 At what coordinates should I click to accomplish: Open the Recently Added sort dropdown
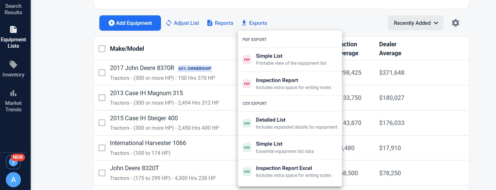(416, 23)
